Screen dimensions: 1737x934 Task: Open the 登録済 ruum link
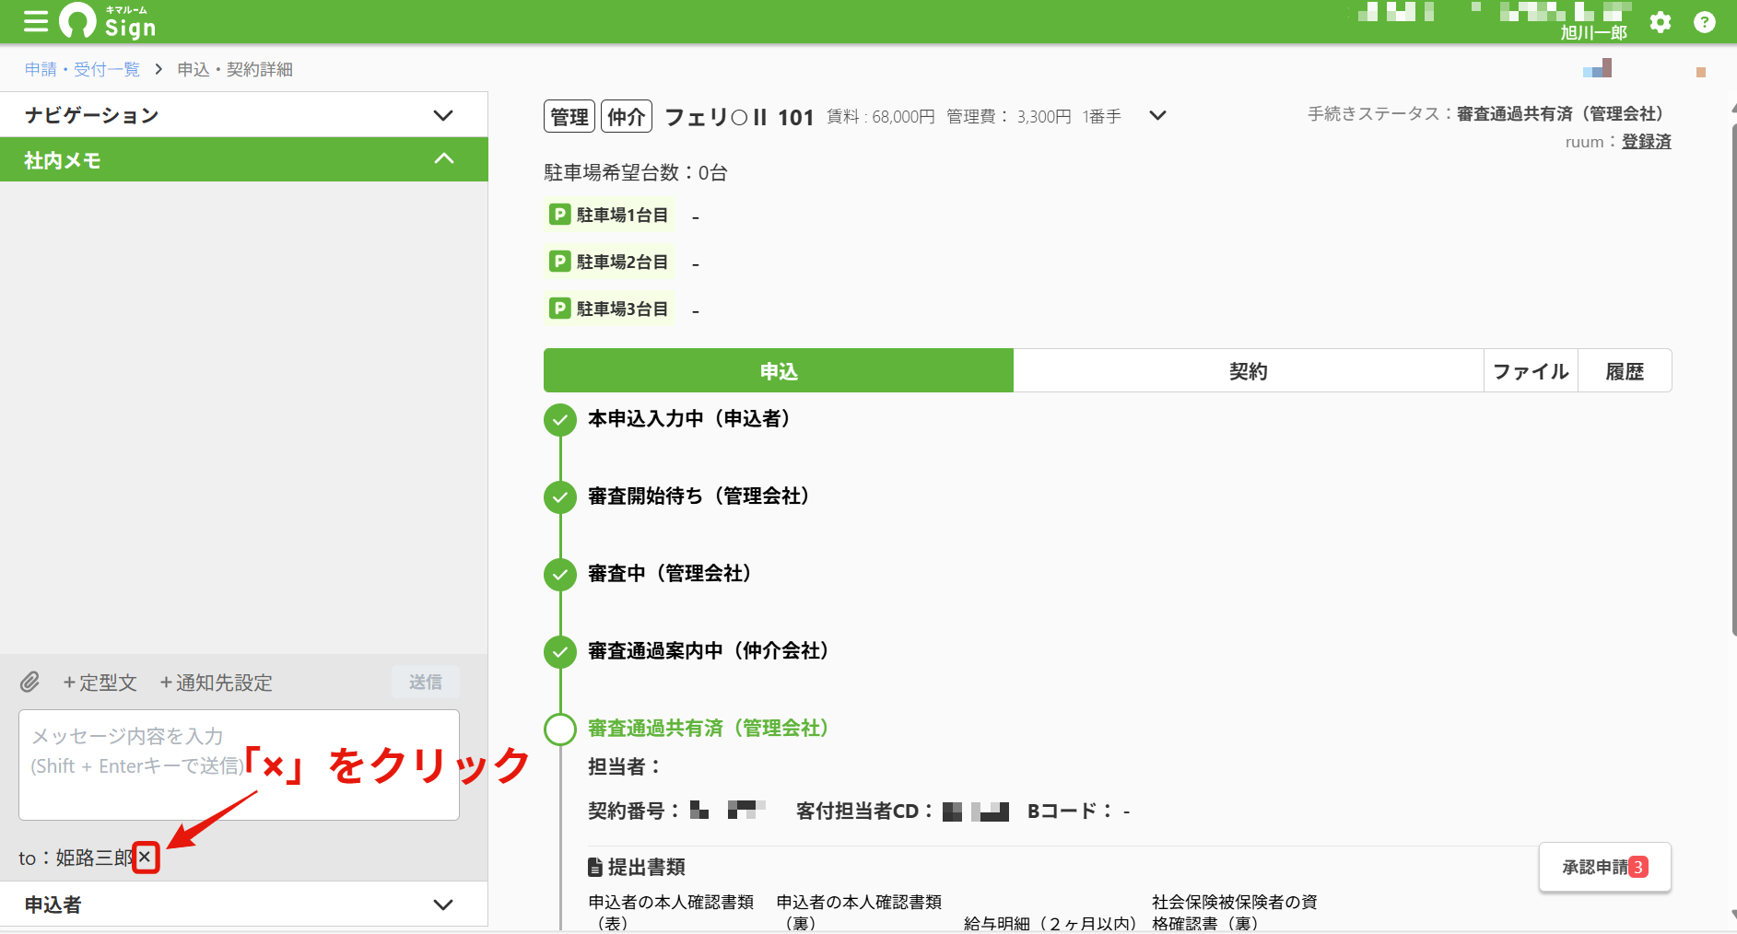click(x=1646, y=142)
